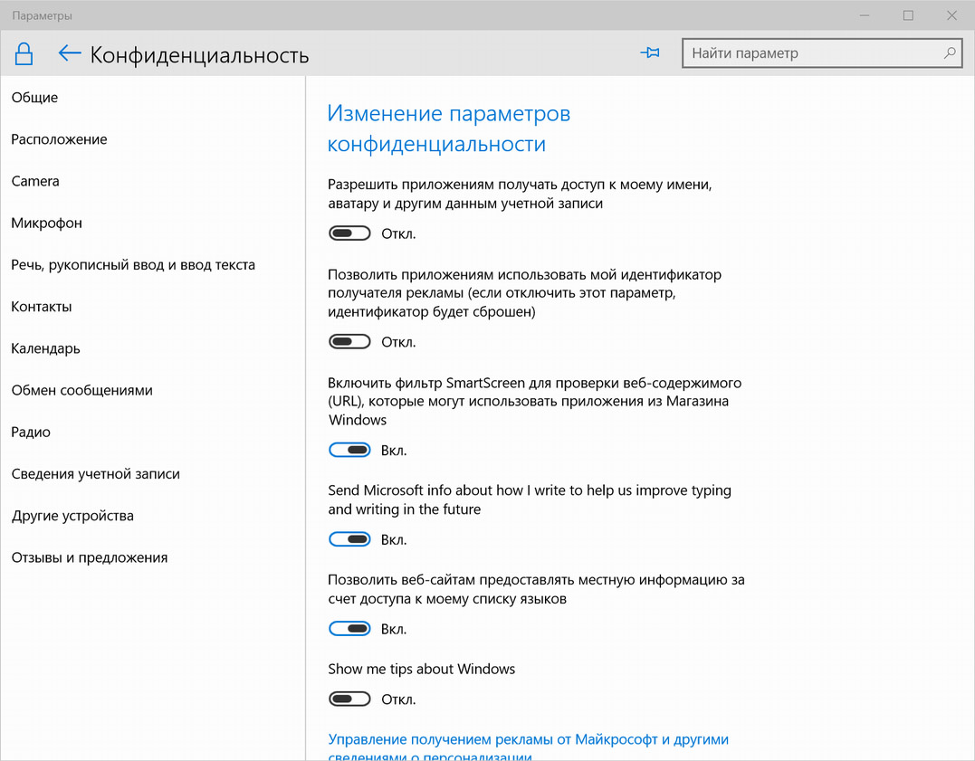Enable Show me tips about Windows
The image size is (975, 761).
point(349,699)
